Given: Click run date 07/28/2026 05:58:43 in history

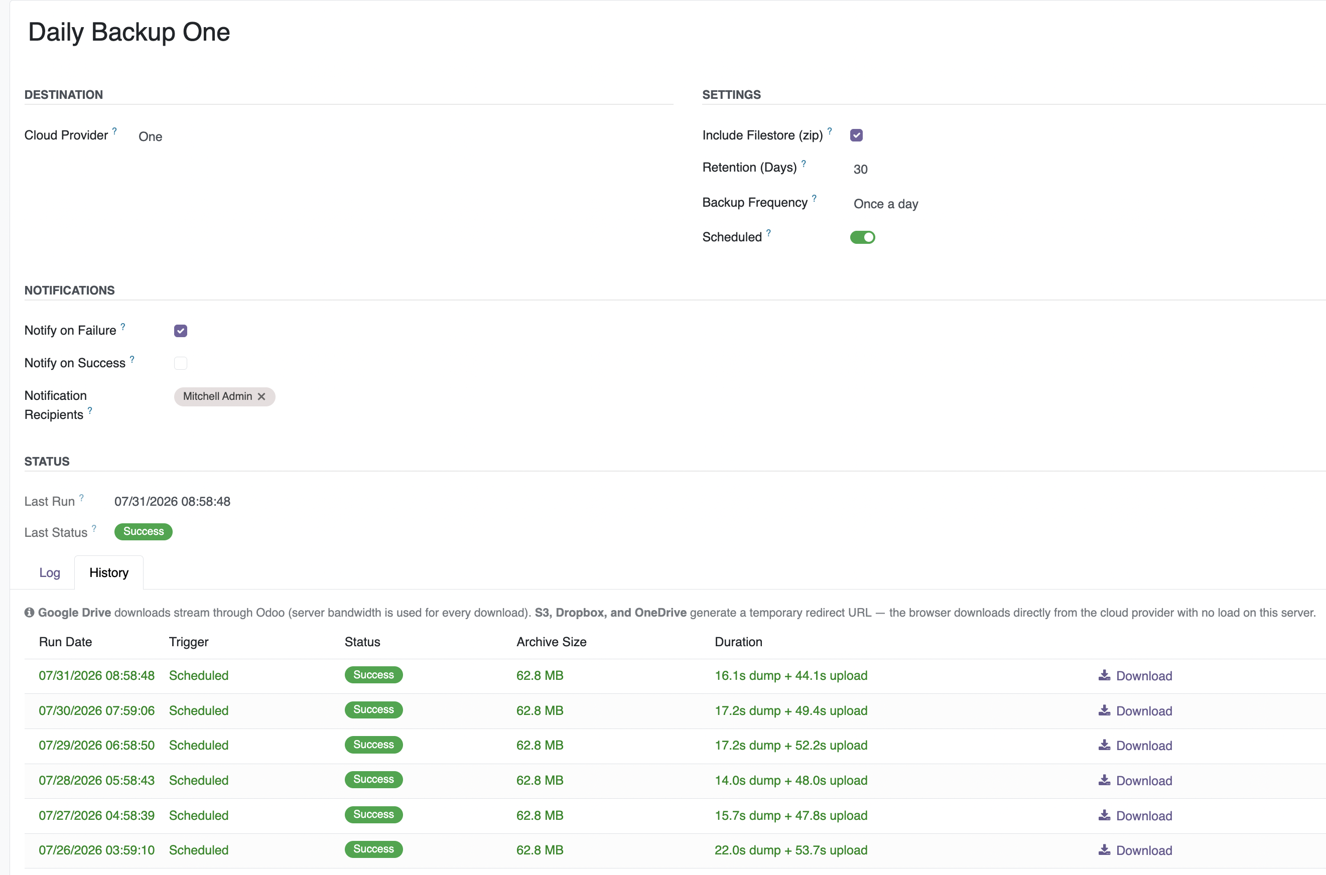Looking at the screenshot, I should [96, 780].
